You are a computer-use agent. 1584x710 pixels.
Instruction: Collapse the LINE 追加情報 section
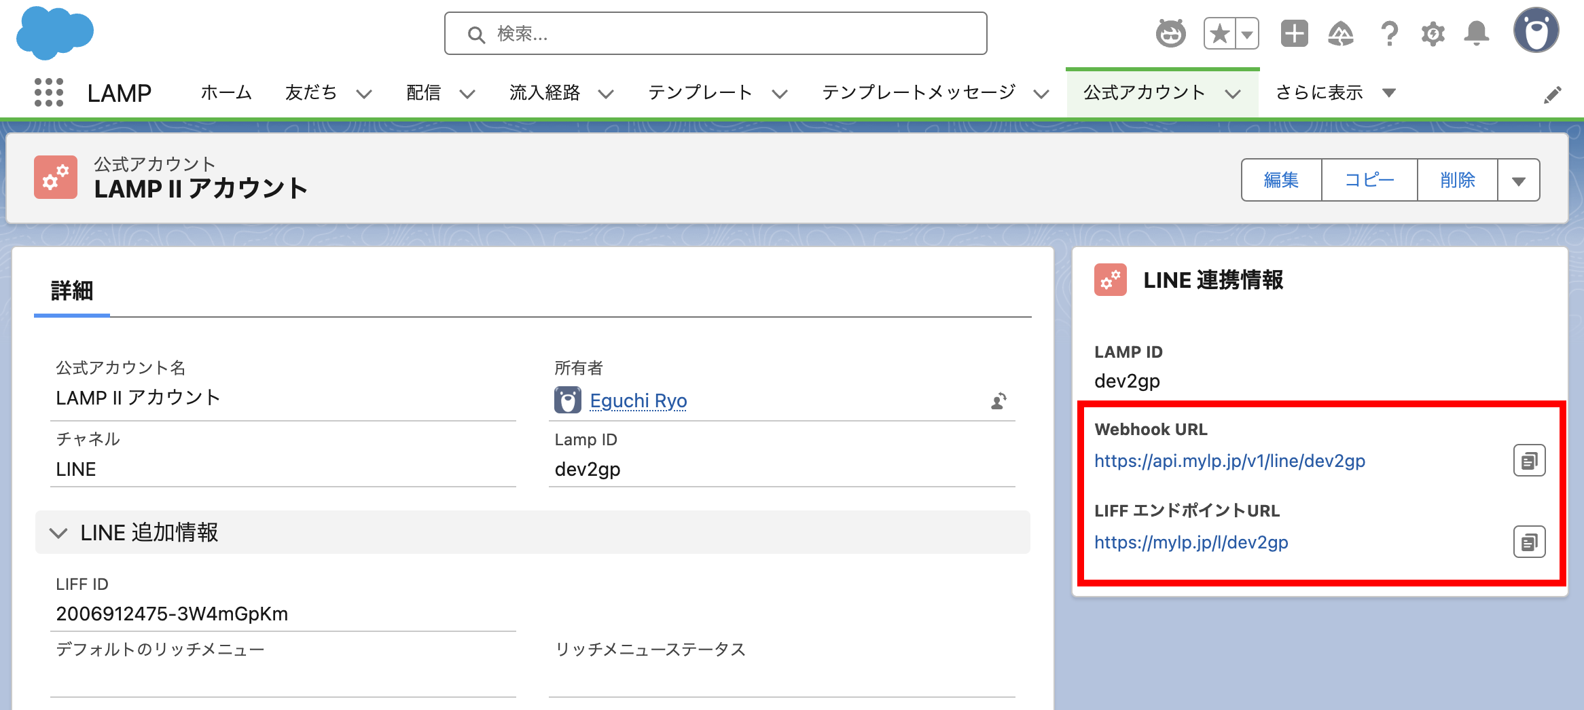click(59, 533)
